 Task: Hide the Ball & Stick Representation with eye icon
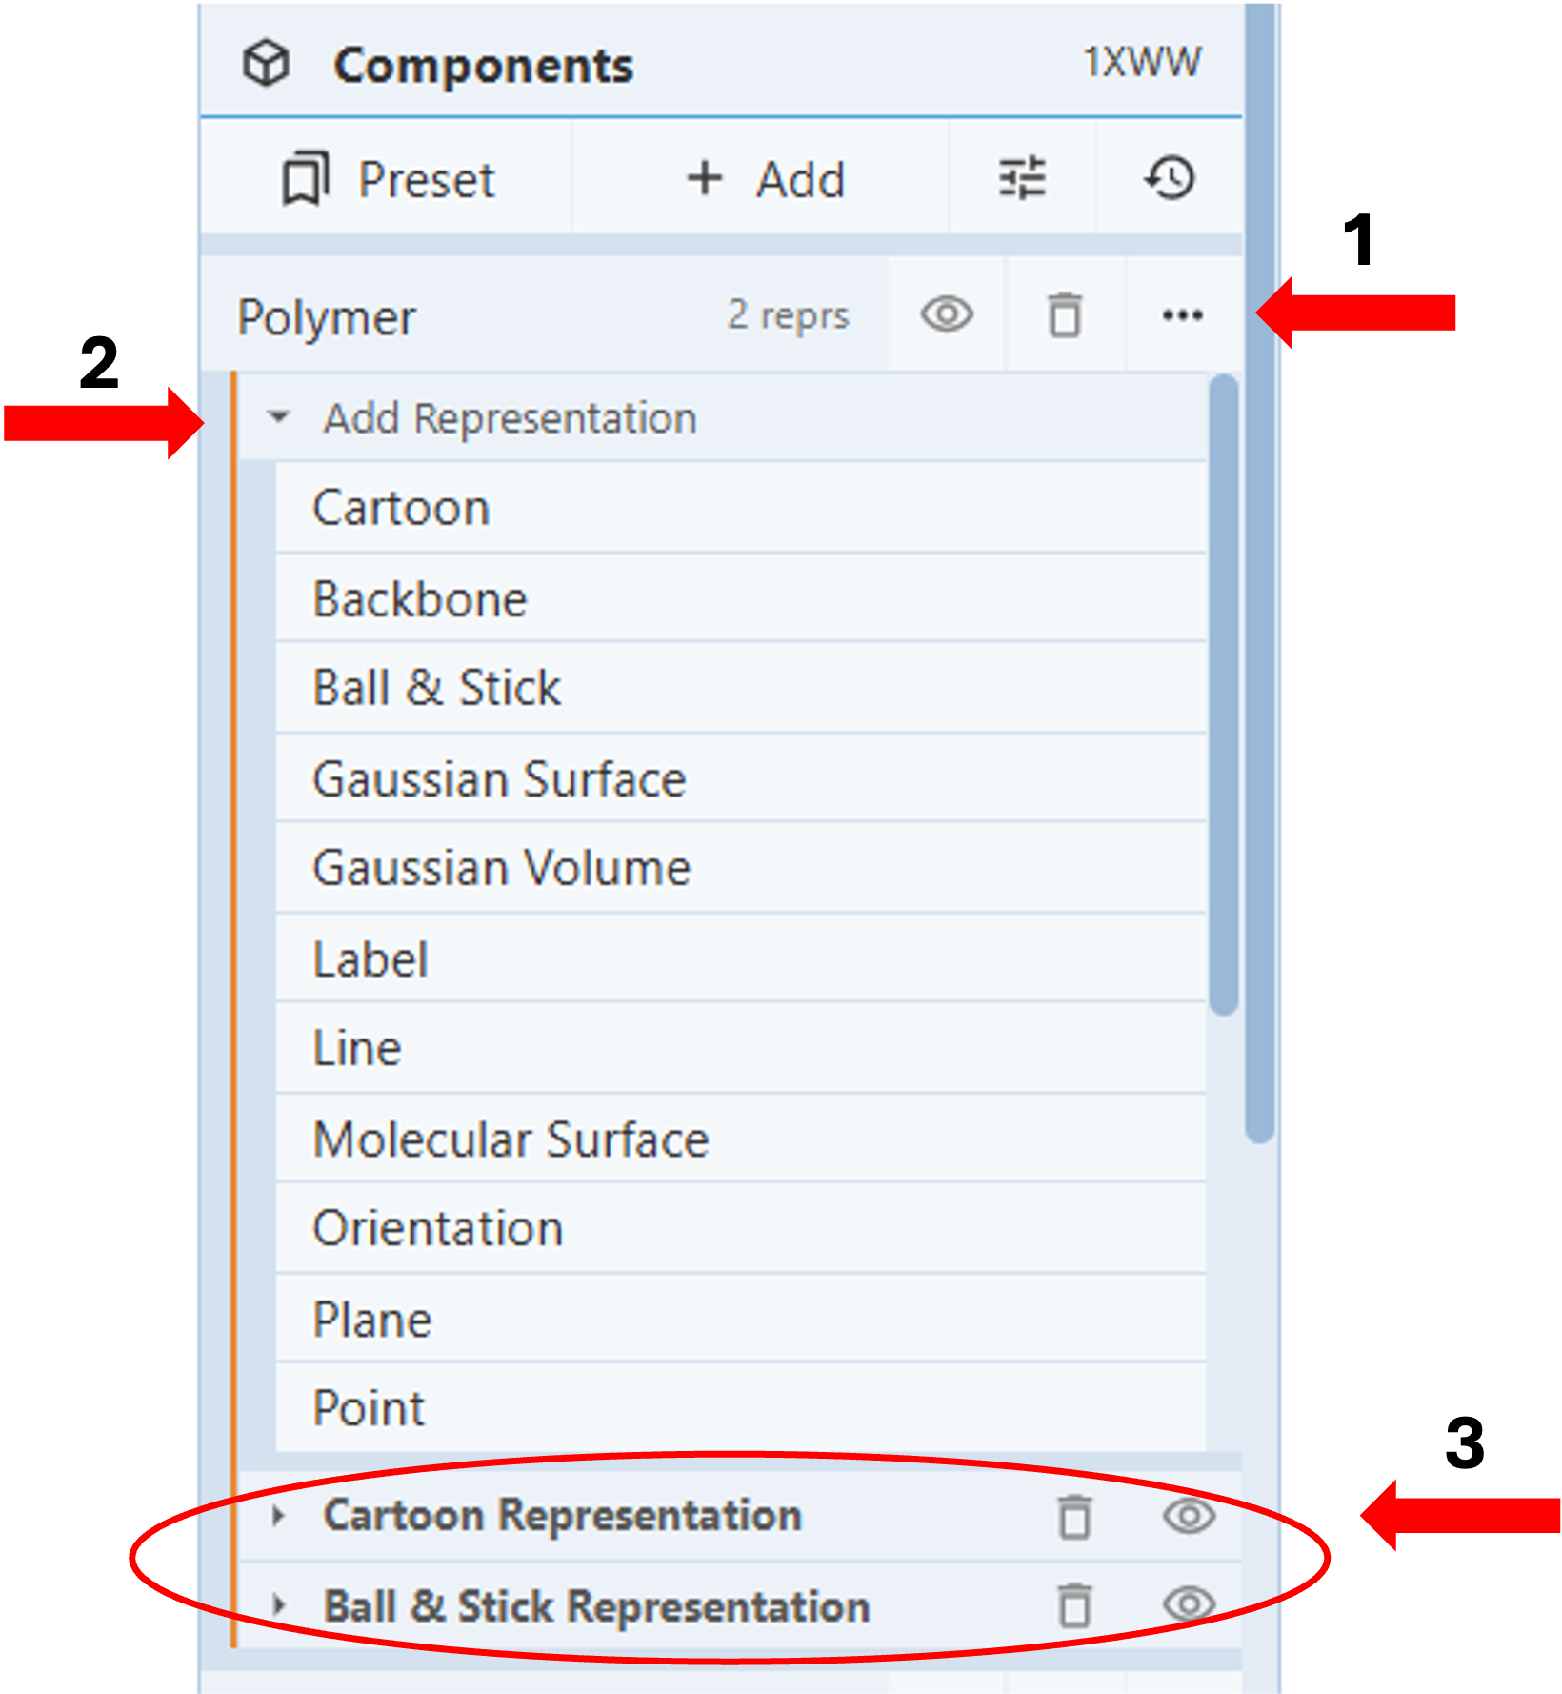click(x=1189, y=1605)
